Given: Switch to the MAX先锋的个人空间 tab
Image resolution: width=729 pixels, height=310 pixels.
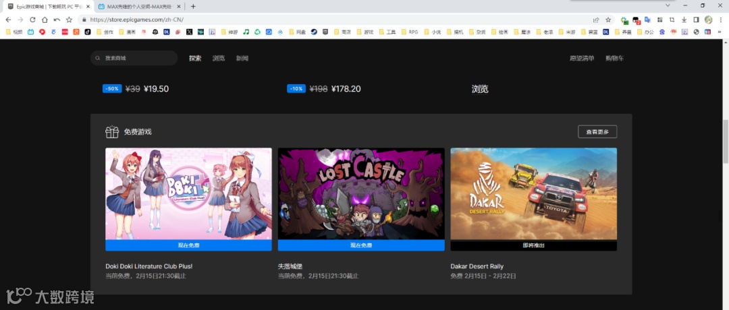Looking at the screenshot, I should (138, 7).
